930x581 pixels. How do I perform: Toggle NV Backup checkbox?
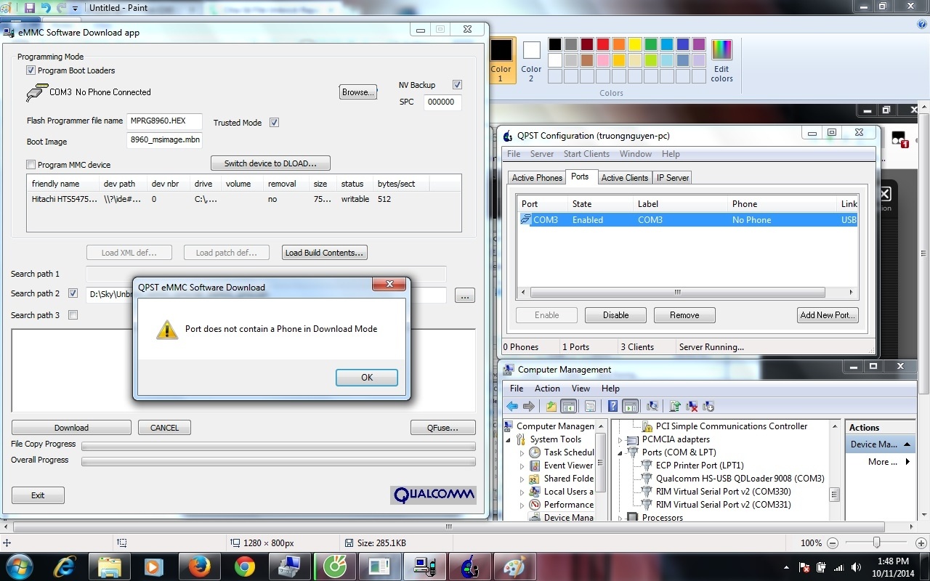coord(457,85)
